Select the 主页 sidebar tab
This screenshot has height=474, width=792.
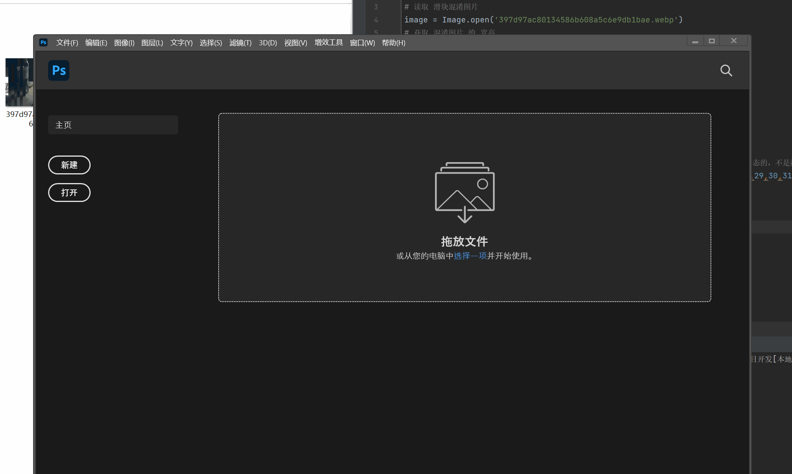113,125
